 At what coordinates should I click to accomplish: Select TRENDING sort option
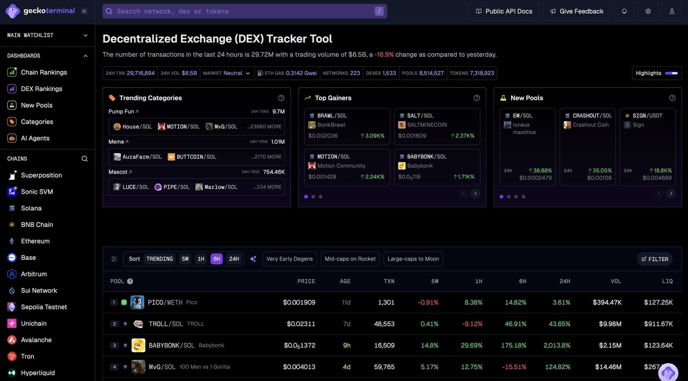tap(160, 259)
